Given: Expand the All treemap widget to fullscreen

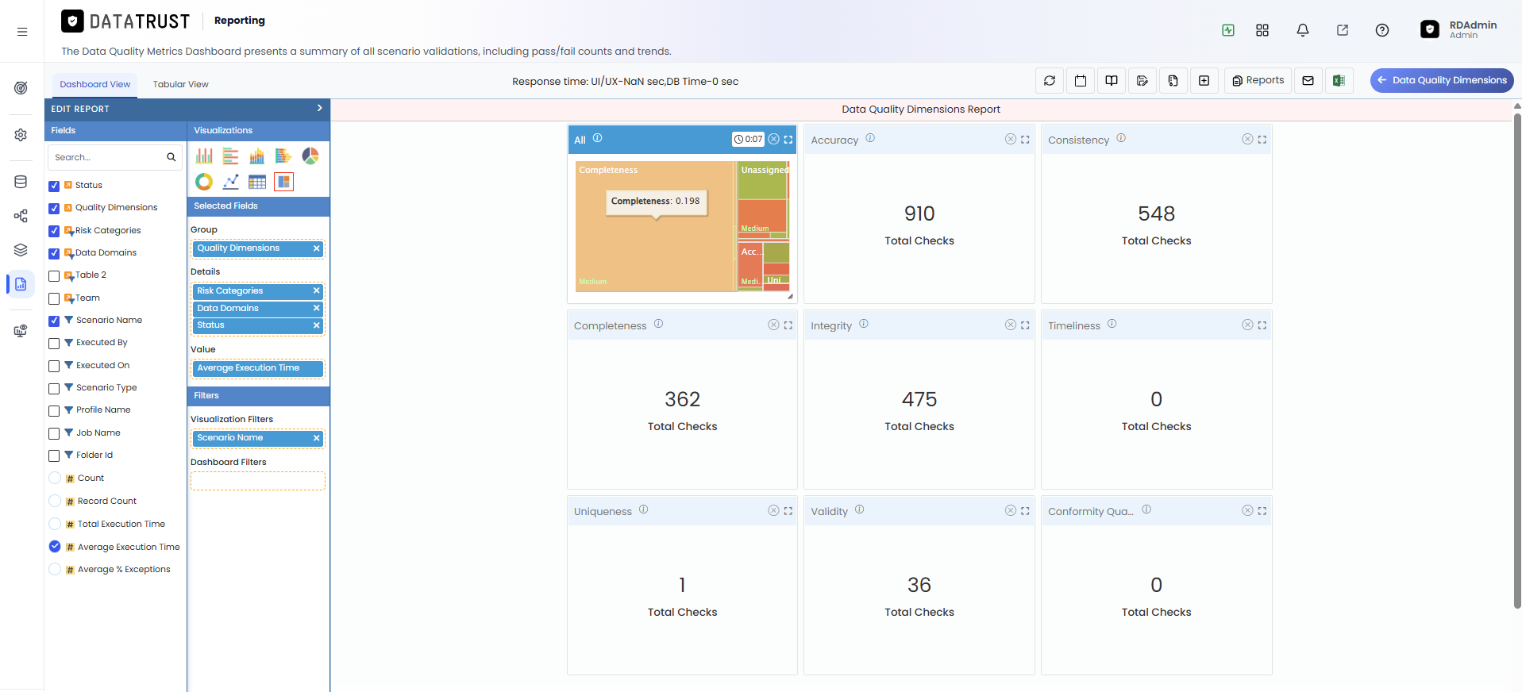Looking at the screenshot, I should (788, 140).
